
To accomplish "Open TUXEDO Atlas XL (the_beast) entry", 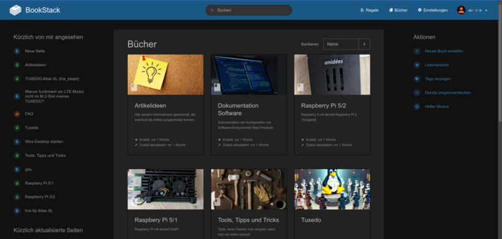I will (x=52, y=78).
